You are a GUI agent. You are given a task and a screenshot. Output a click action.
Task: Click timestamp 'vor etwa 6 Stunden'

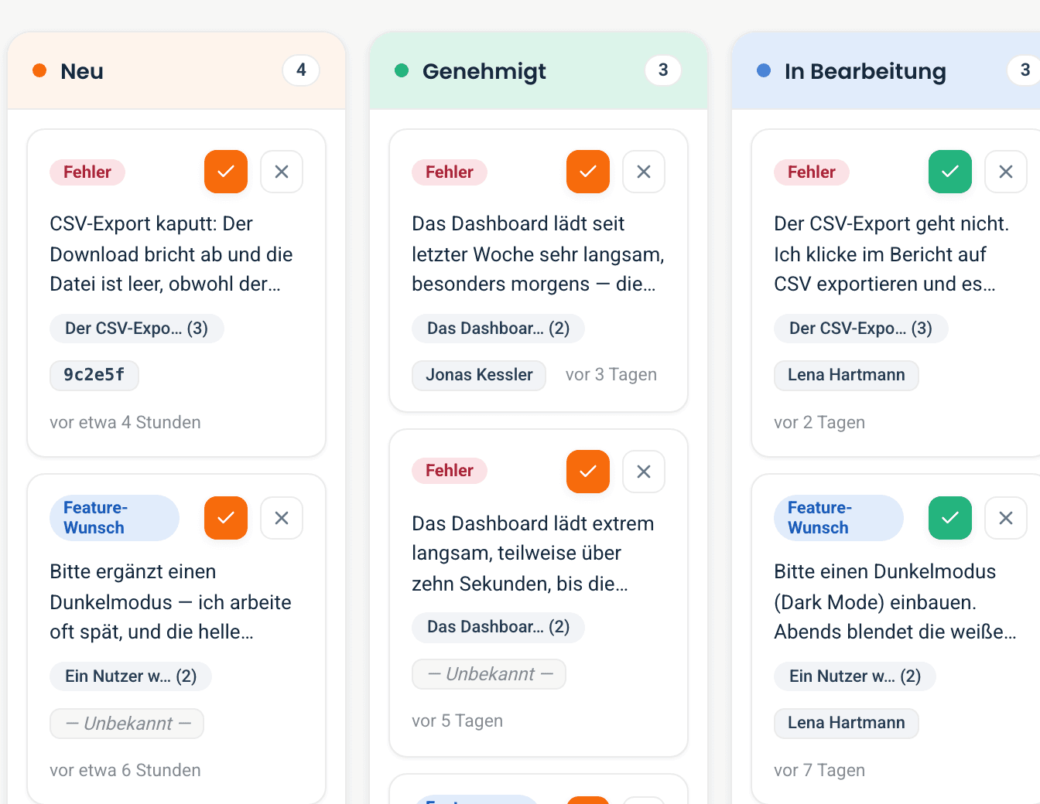click(125, 770)
